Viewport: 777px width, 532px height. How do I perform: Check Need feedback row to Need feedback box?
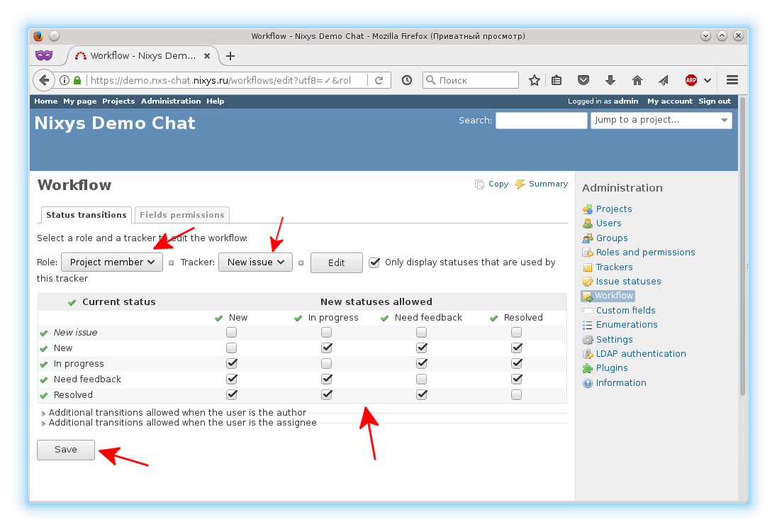421,379
